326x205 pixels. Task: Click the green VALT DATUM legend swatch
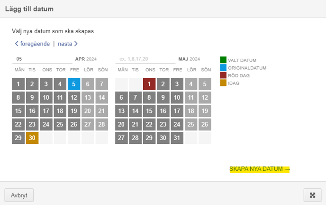[223, 60]
